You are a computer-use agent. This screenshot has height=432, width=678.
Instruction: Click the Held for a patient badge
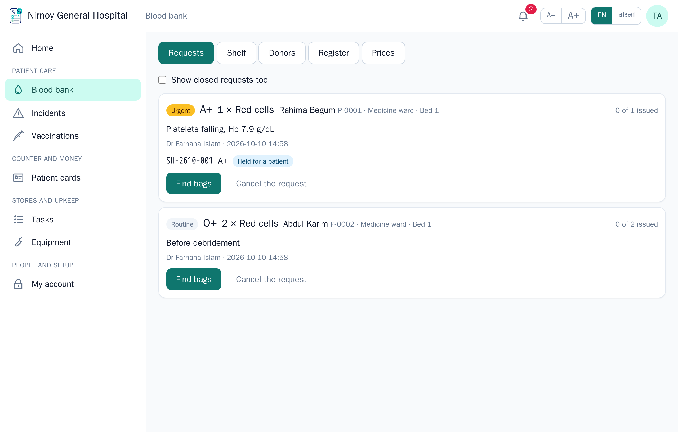pyautogui.click(x=263, y=161)
